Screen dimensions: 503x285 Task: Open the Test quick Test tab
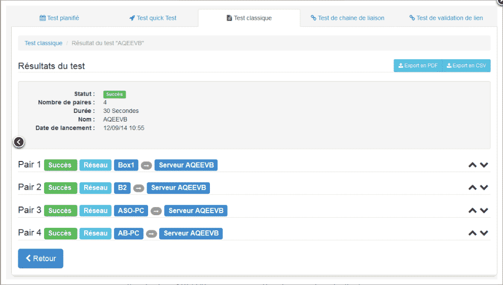[x=153, y=18]
